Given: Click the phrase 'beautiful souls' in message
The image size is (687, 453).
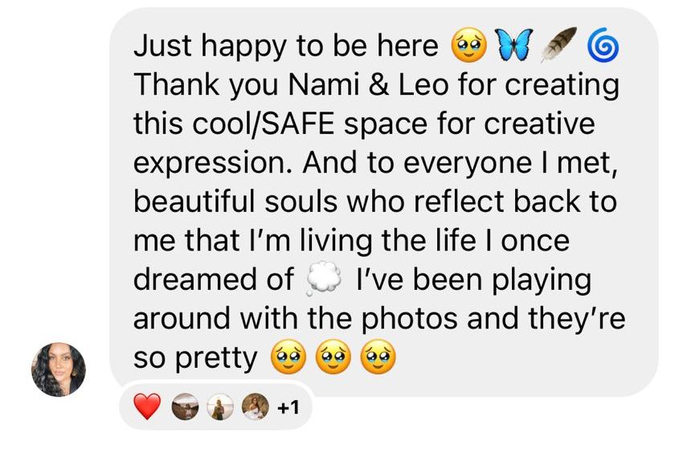Looking at the screenshot, I should tap(235, 202).
